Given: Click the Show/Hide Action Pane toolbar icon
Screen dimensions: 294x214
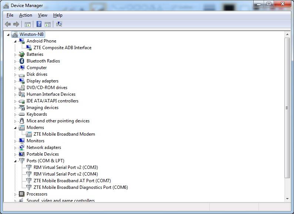Looking at the screenshot, I should pos(48,24).
